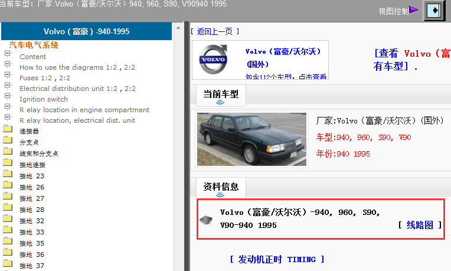Click the Volvo (富豪) -940-1995 panel header
Viewport: 451px width, 271px height.
[87, 31]
